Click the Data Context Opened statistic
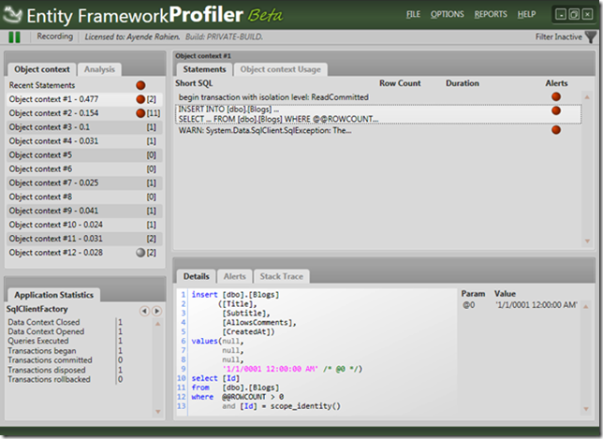This screenshot has height=439, width=603. point(46,331)
